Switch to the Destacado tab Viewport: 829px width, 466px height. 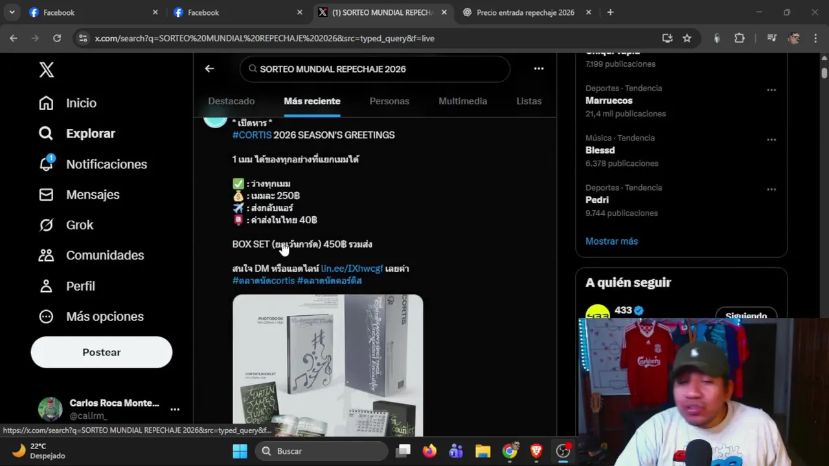(x=231, y=101)
